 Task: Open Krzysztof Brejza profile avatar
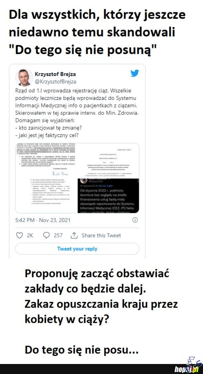pyautogui.click(x=24, y=77)
